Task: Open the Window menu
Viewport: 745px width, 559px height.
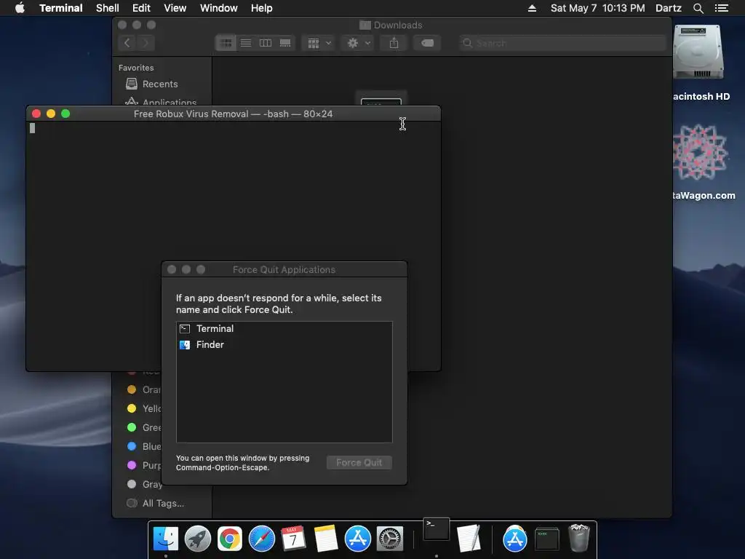Action: [x=218, y=8]
